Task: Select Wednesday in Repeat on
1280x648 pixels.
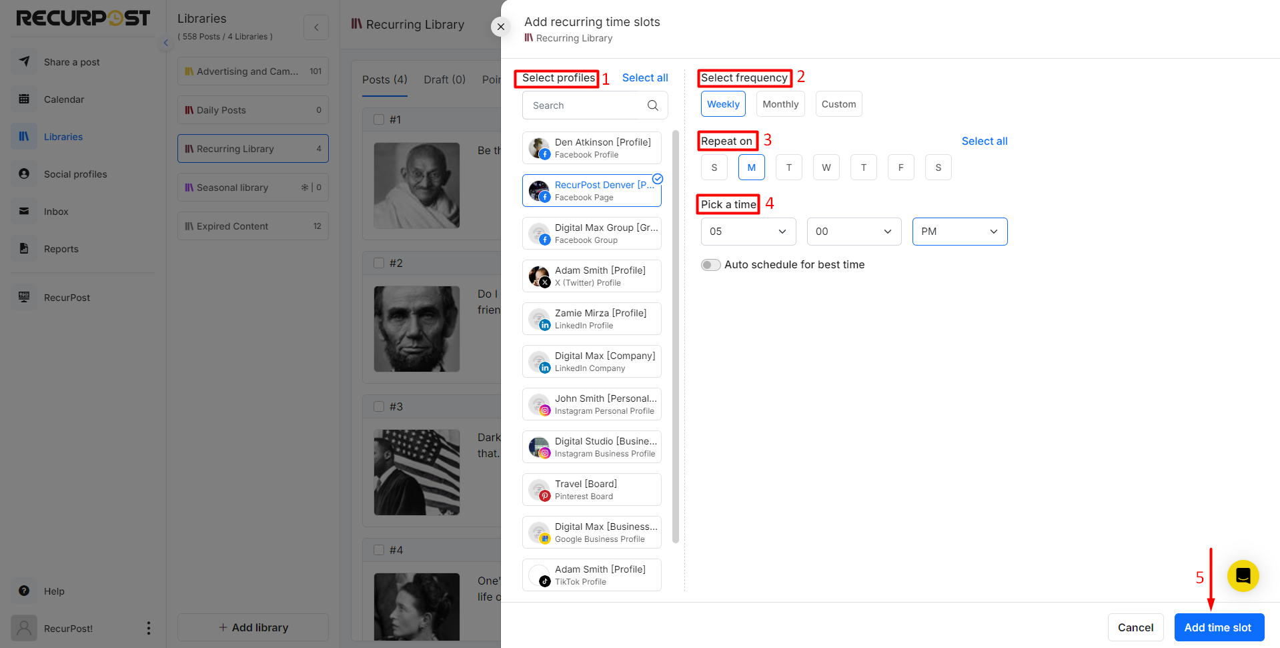Action: click(826, 168)
